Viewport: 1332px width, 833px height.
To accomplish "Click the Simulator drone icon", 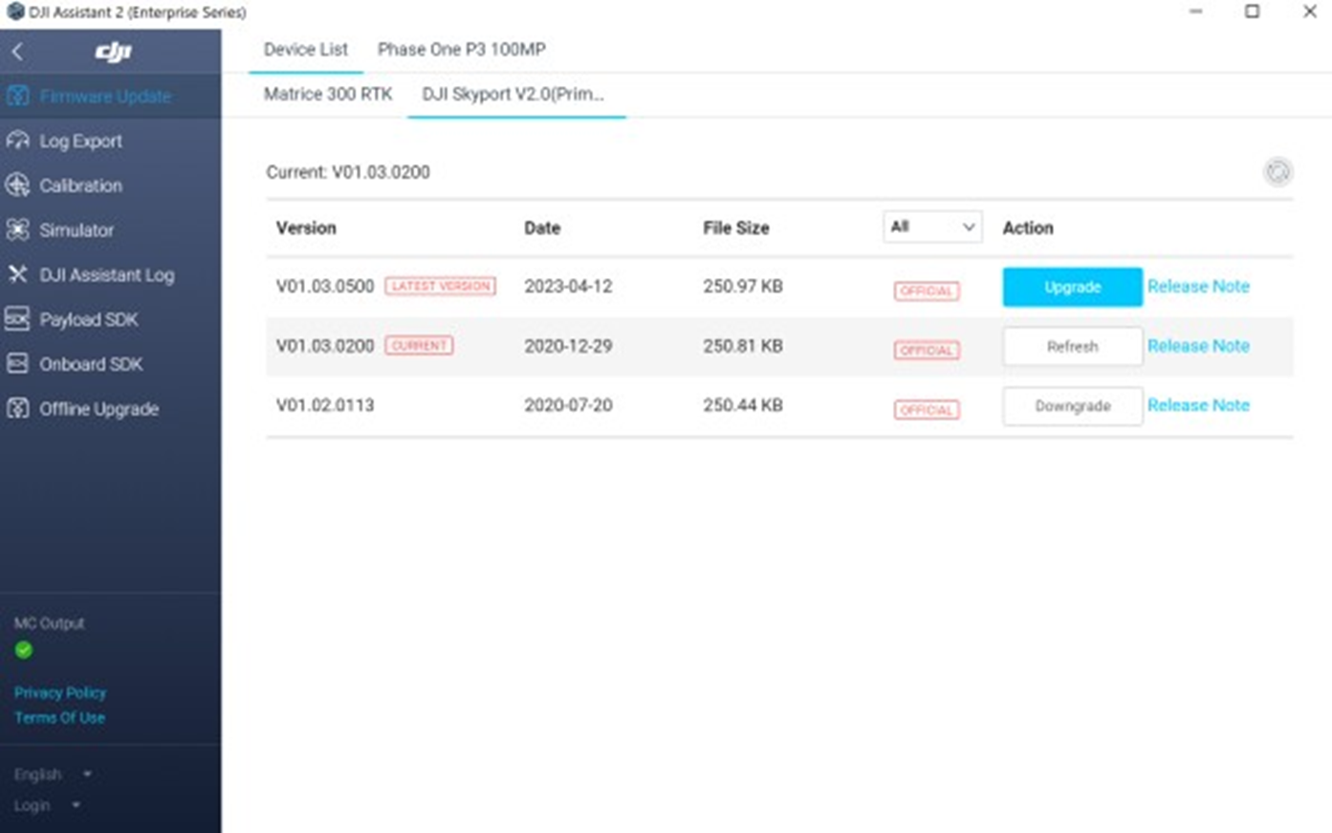I will (x=18, y=230).
